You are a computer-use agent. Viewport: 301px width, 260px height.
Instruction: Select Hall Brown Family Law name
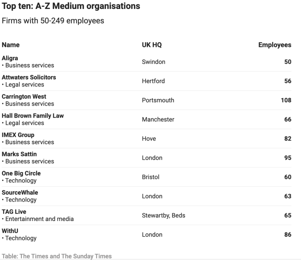click(x=33, y=116)
